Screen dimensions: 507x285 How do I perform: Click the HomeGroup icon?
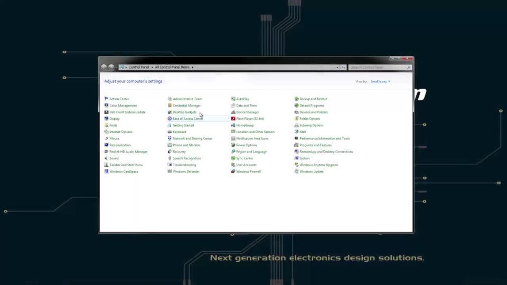click(233, 126)
